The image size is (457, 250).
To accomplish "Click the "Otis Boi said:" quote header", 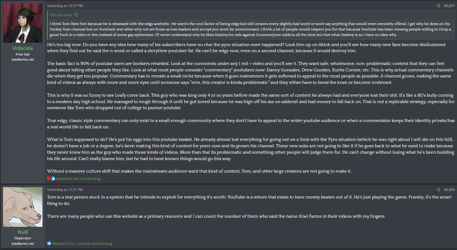I will (61, 15).
